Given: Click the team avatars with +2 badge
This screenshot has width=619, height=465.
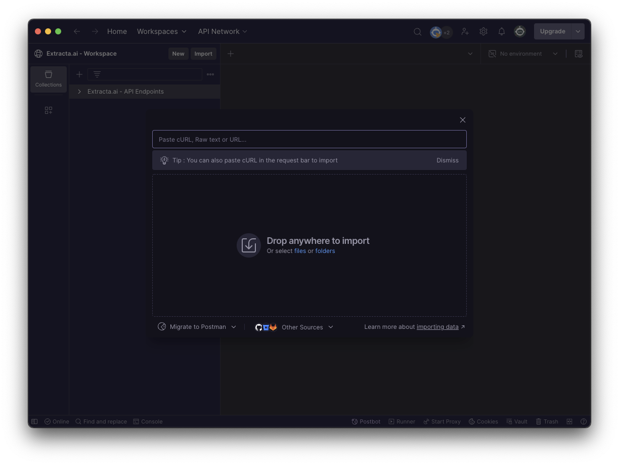Looking at the screenshot, I should pos(441,32).
